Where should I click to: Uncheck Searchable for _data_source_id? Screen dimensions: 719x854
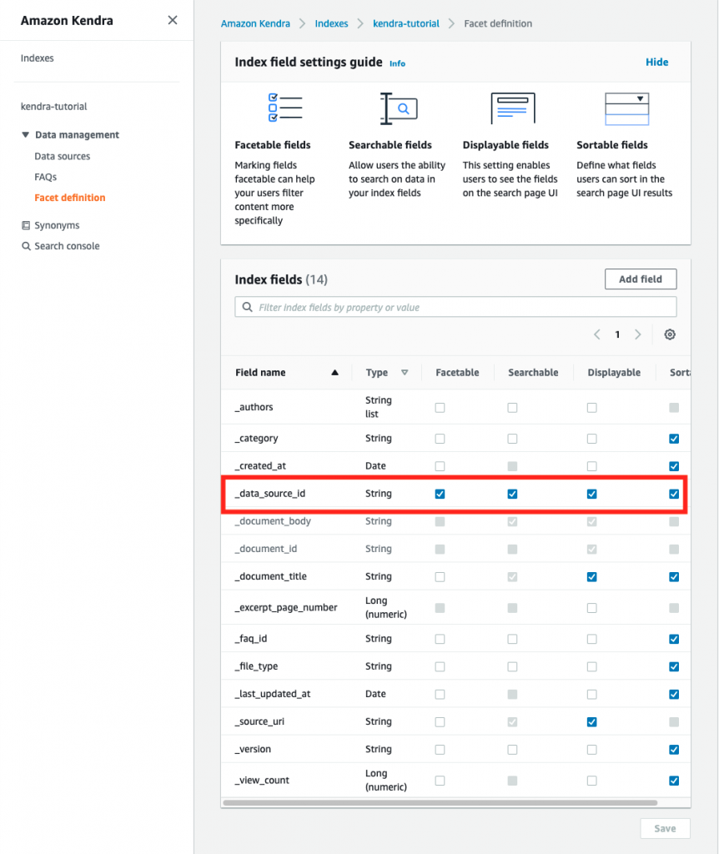pyautogui.click(x=513, y=494)
